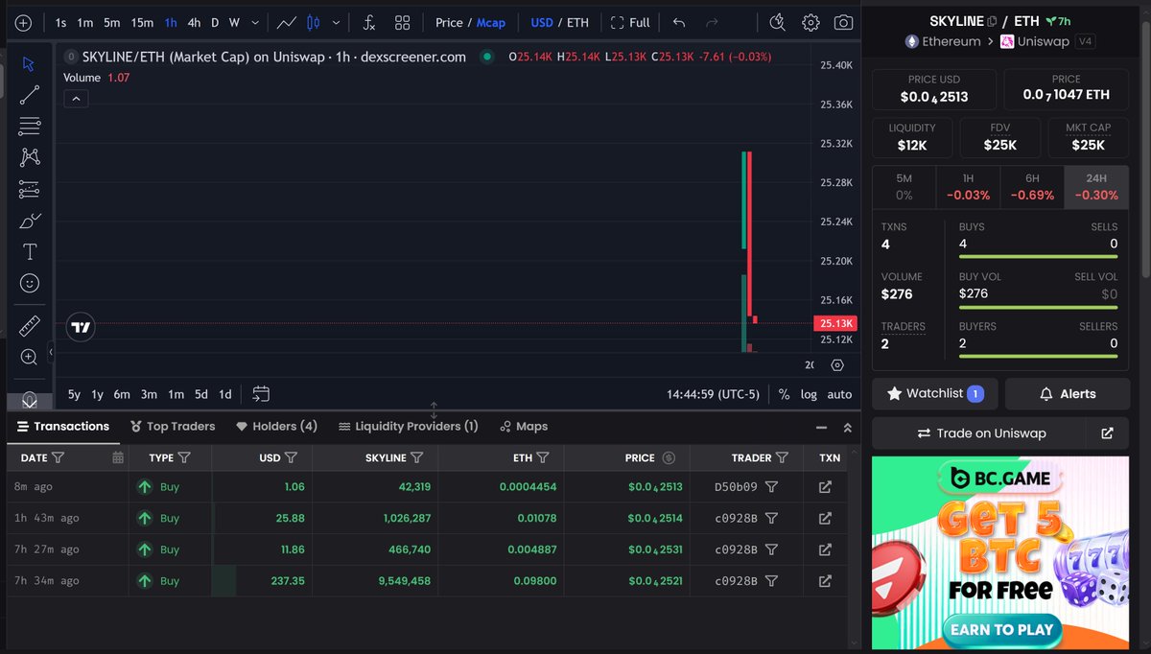1151x654 pixels.
Task: Select the brush drawing tool
Action: [x=29, y=221]
